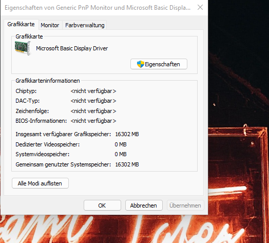The image size is (269, 243).
Task: Click the Grafikkarteninformationen group heading
Action: pos(48,81)
